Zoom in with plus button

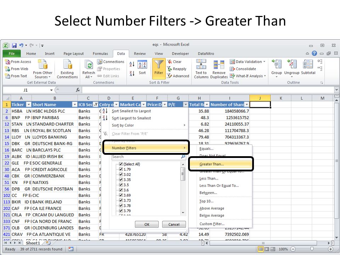coord(330,249)
